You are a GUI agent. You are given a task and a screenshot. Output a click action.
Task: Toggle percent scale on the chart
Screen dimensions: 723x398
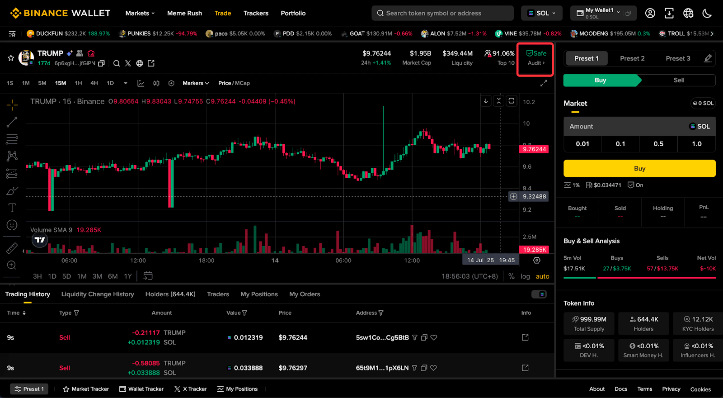click(512, 276)
